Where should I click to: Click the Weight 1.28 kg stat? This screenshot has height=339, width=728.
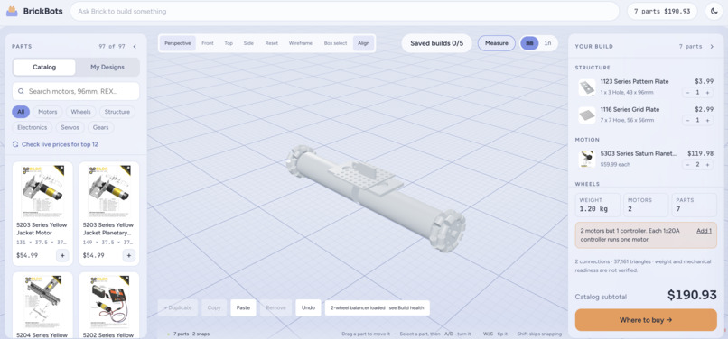coord(598,205)
